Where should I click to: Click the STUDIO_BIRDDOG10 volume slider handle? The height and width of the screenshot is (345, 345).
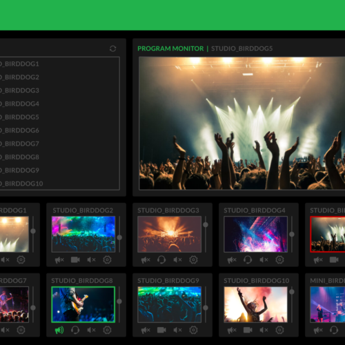coord(292,292)
